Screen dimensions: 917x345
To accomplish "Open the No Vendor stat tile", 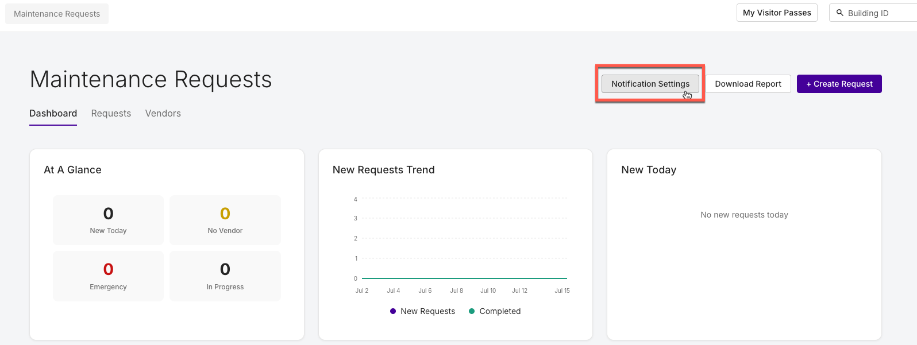I will pyautogui.click(x=225, y=220).
